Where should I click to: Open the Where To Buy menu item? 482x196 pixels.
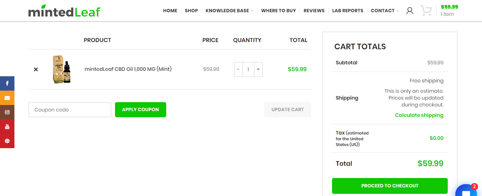pos(279,11)
